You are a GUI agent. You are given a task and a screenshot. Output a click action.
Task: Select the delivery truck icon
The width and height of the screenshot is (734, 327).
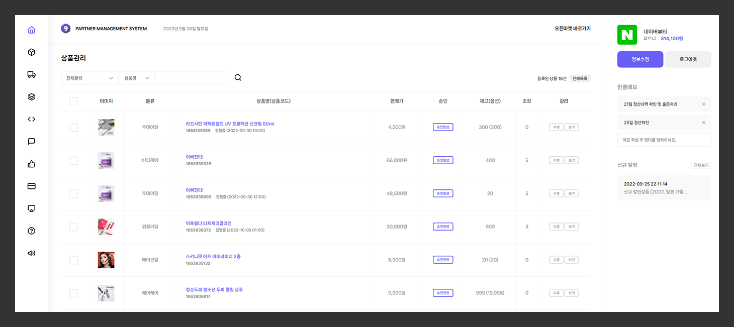pyautogui.click(x=31, y=75)
